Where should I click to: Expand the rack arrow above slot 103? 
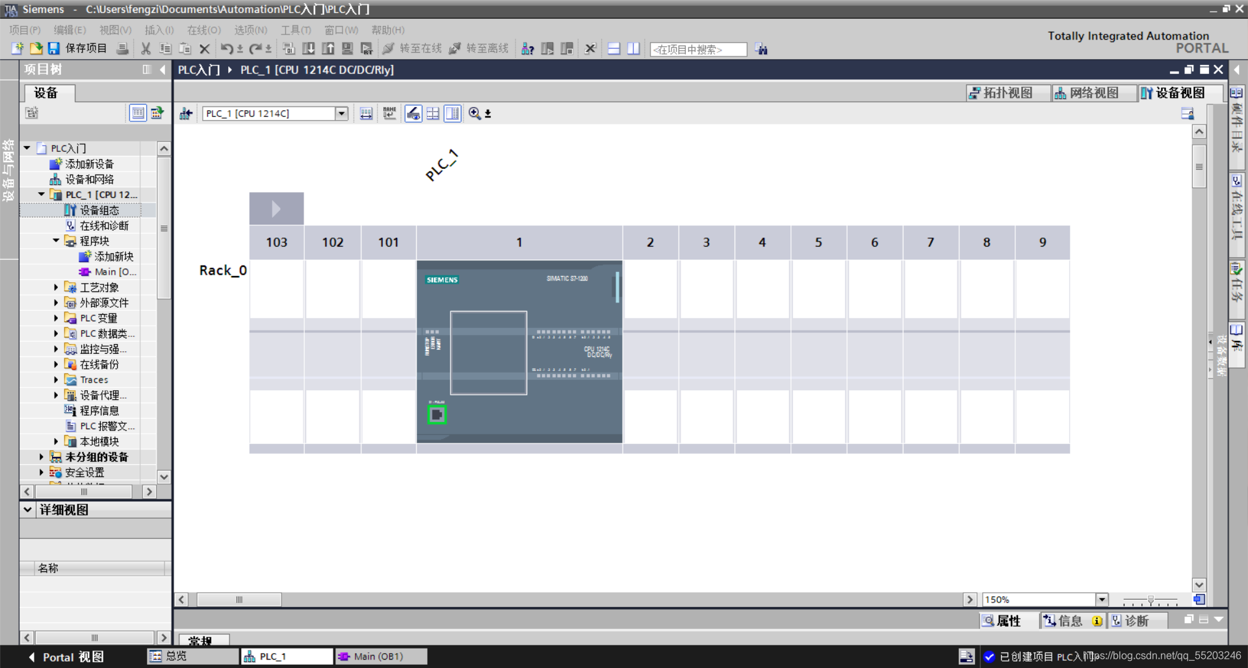click(x=276, y=208)
